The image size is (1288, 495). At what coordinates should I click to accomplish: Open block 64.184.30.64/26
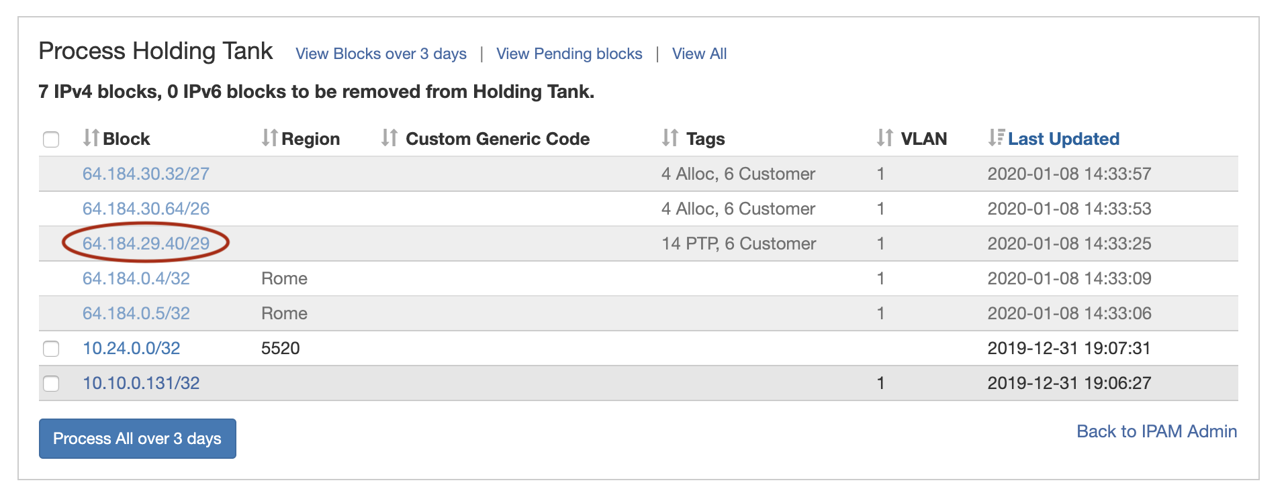pyautogui.click(x=146, y=209)
